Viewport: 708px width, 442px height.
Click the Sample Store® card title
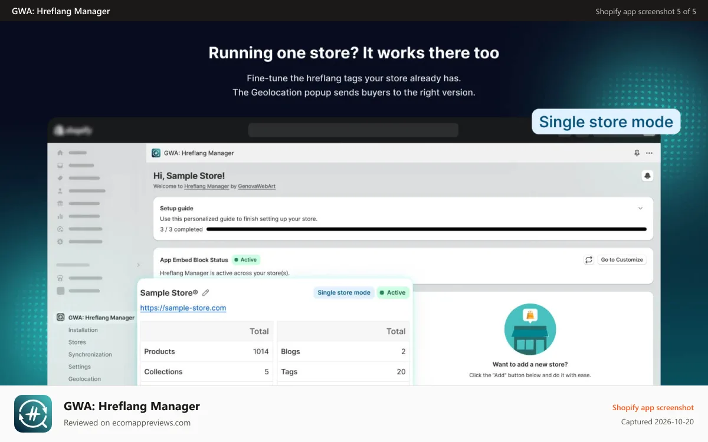(x=169, y=293)
